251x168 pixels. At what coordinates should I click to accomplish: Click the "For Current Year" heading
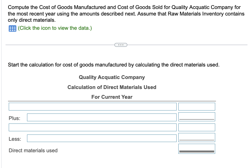(112, 97)
